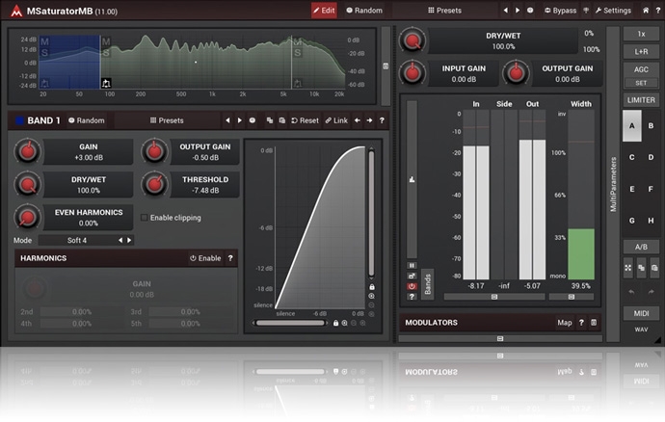
Task: Open the Mode Soft 4 selector
Action: (77, 240)
